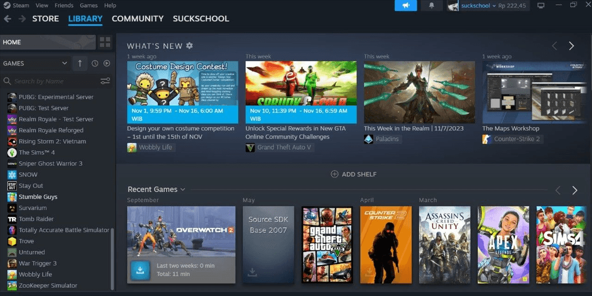Image resolution: width=592 pixels, height=296 pixels.
Task: Expand the suckschool account dropdown
Action: point(494,6)
